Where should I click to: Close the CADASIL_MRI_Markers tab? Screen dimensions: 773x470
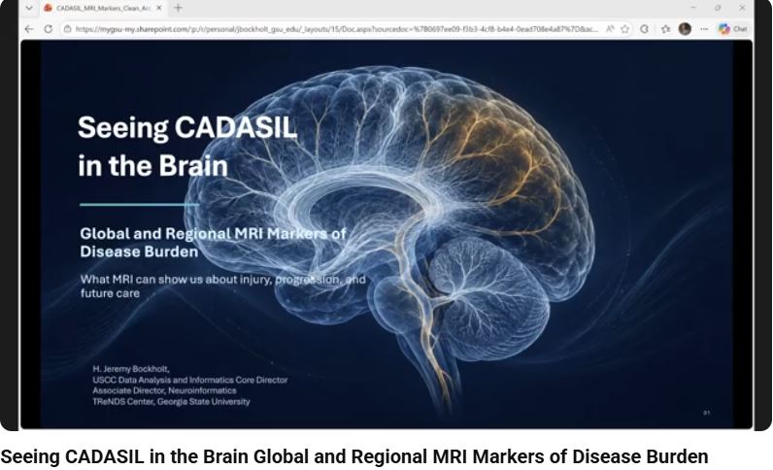tap(158, 8)
